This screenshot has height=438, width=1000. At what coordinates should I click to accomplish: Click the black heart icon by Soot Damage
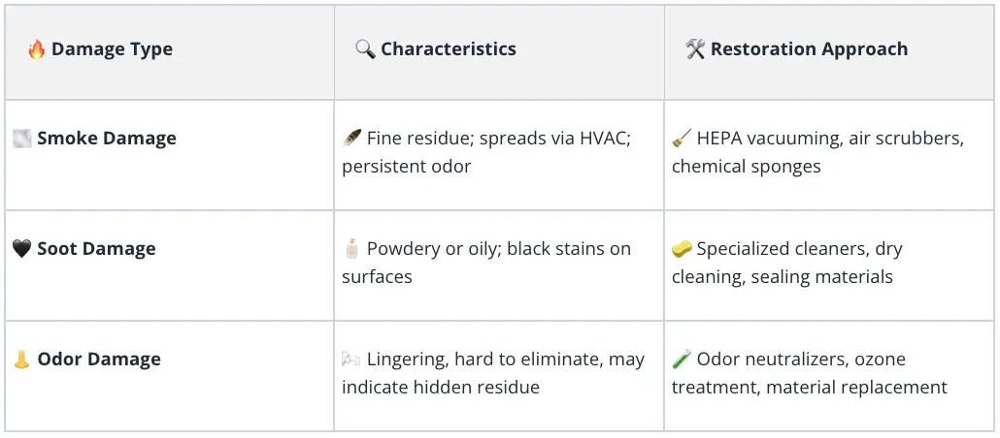pyautogui.click(x=21, y=248)
